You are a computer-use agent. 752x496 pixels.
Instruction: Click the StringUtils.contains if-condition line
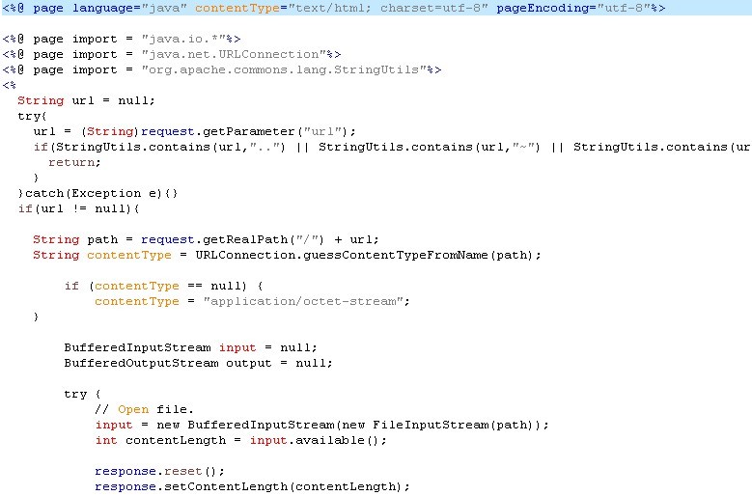click(x=392, y=147)
